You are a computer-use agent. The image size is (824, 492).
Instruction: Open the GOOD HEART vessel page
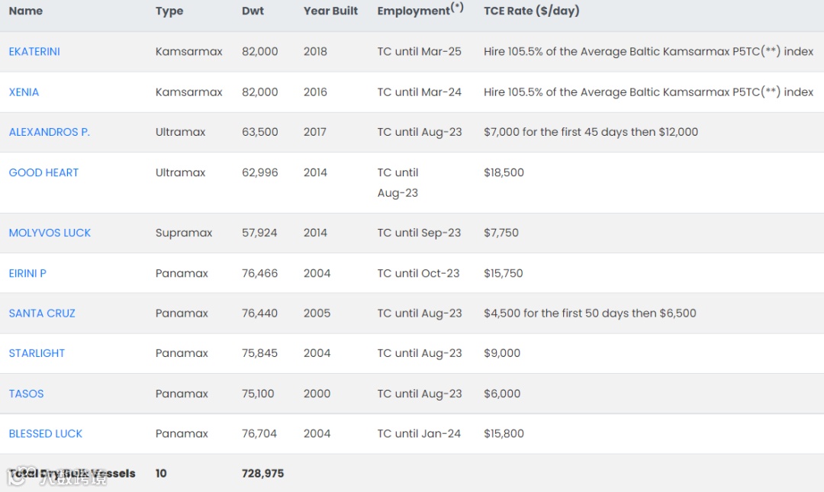43,172
